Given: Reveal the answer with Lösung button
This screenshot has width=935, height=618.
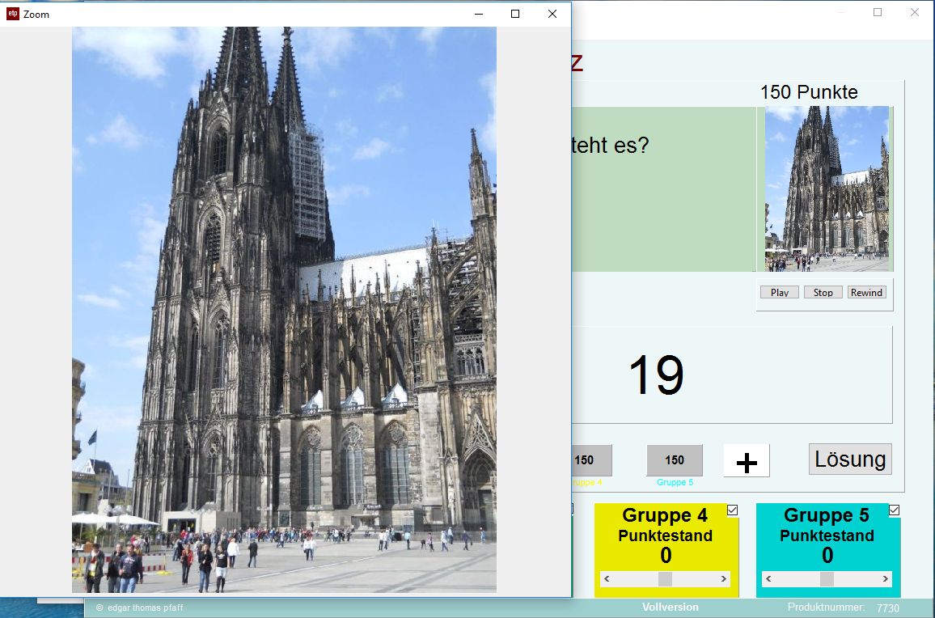Looking at the screenshot, I should [850, 459].
